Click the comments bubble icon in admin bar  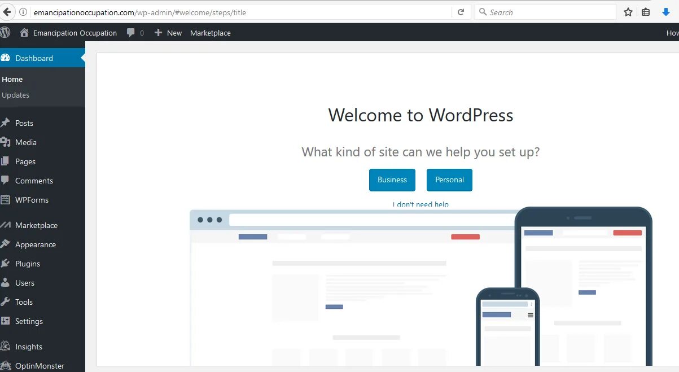click(131, 33)
